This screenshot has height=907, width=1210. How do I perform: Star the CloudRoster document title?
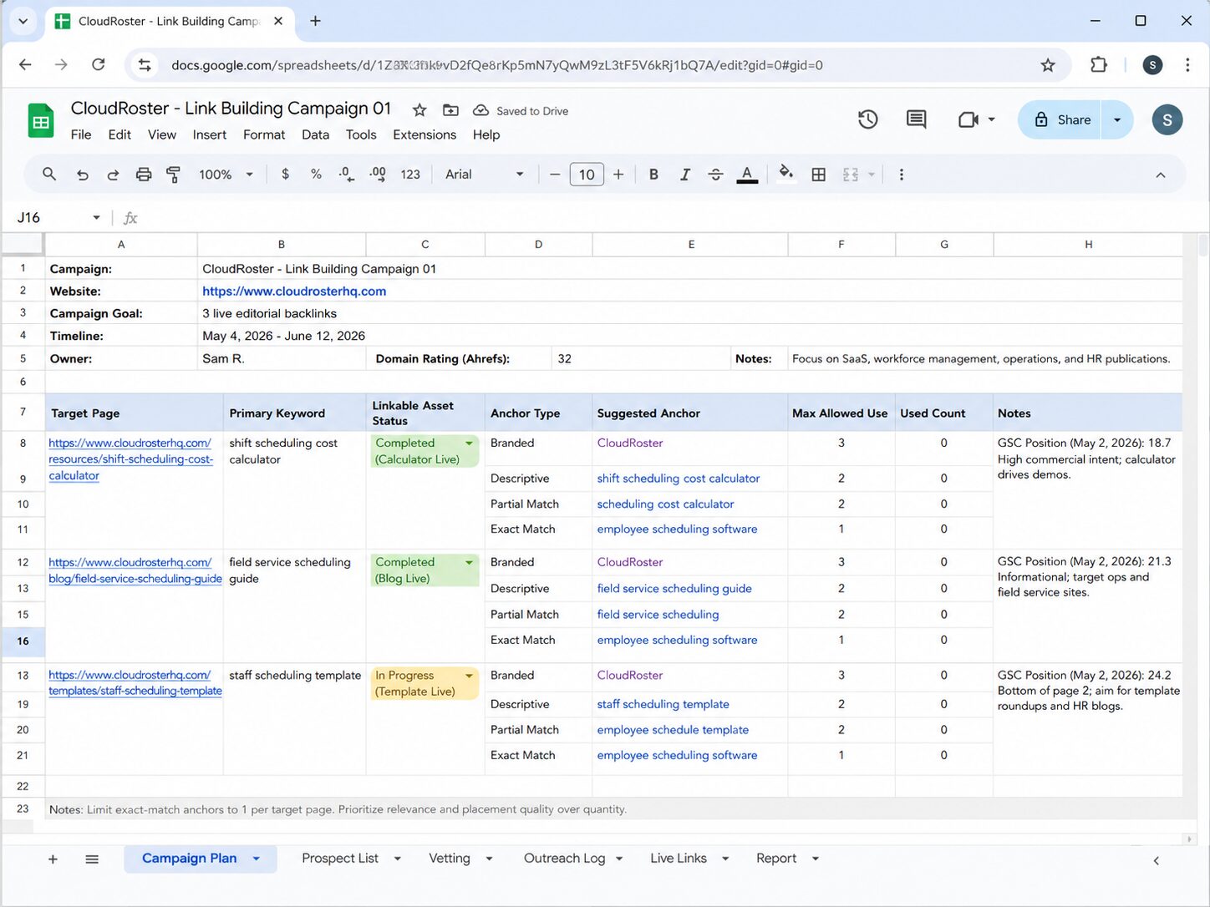click(x=419, y=110)
